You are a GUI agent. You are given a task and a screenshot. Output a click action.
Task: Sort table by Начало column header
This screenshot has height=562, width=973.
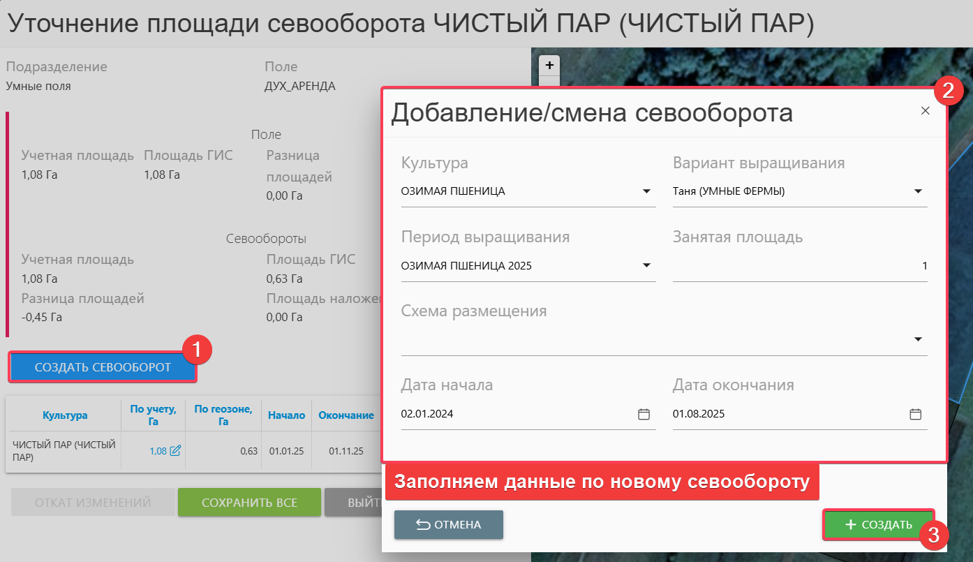[286, 415]
